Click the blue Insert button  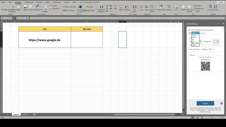[205, 103]
